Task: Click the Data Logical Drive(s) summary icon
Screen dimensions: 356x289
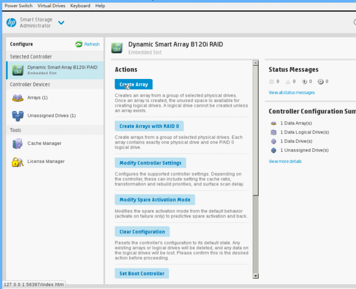Action: coord(273,132)
